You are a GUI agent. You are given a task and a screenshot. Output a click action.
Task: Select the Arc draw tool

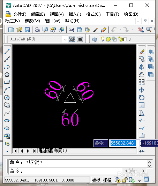tap(7, 90)
